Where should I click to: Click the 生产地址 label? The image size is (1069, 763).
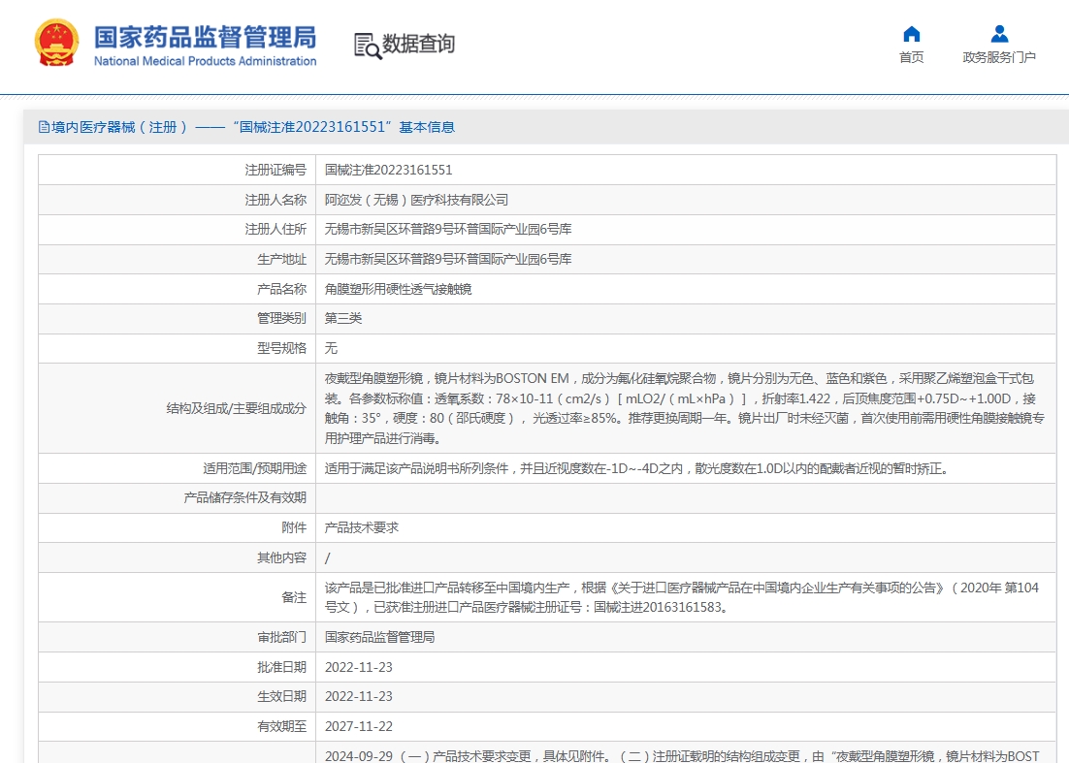281,259
